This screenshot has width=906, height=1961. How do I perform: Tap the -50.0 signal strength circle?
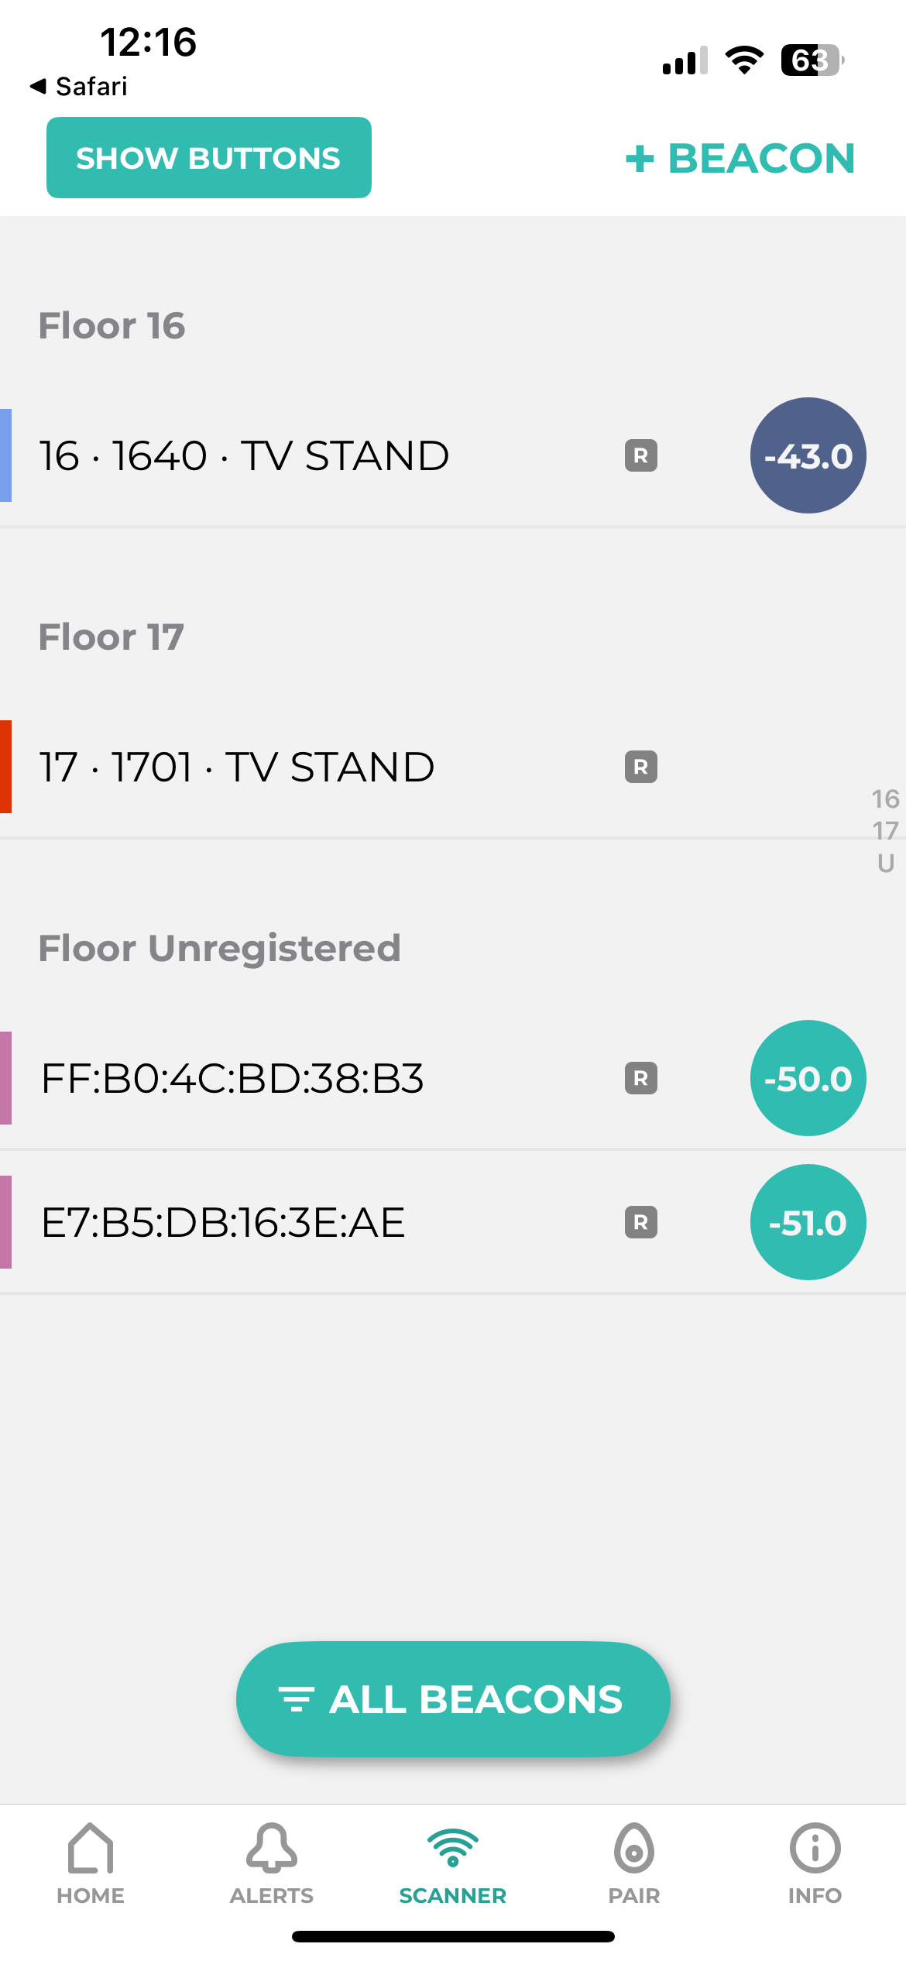[x=808, y=1078]
